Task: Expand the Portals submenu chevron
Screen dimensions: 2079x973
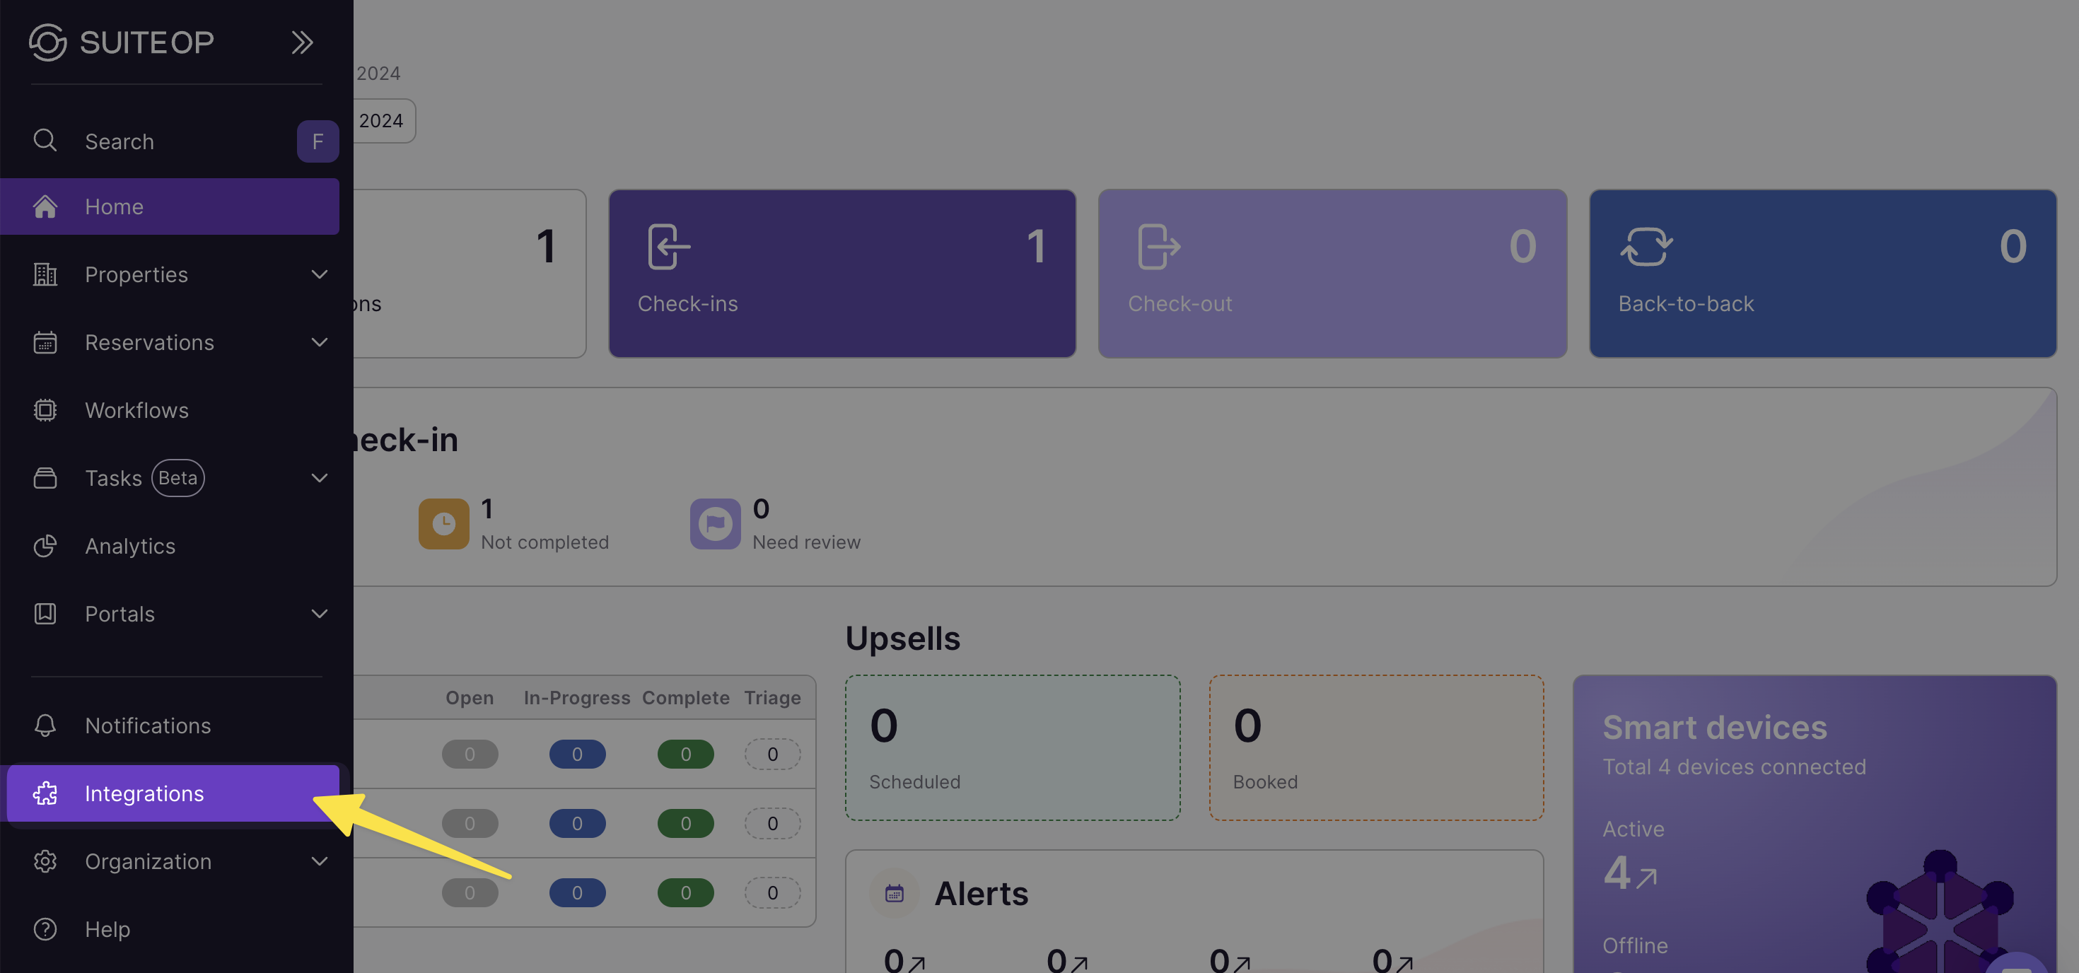Action: point(320,614)
